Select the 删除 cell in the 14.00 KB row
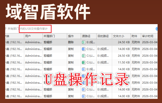The image size is (162, 103). tap(71, 69)
